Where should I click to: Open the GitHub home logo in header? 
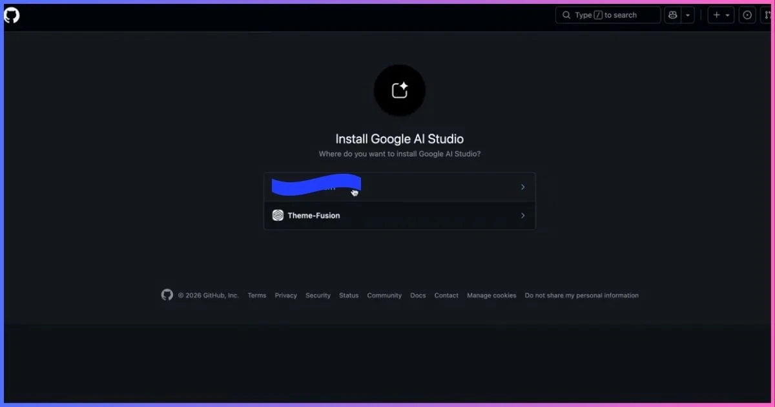click(12, 15)
